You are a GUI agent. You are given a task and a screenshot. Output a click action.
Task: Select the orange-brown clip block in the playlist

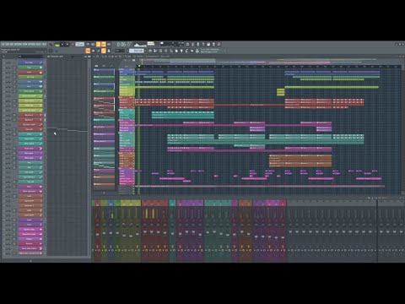click(x=300, y=160)
